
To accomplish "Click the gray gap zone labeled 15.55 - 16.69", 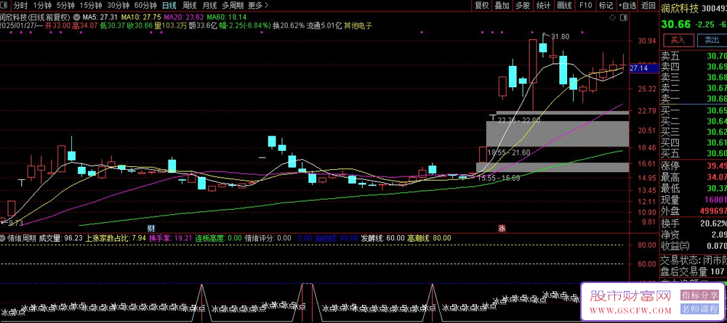I will coord(553,167).
